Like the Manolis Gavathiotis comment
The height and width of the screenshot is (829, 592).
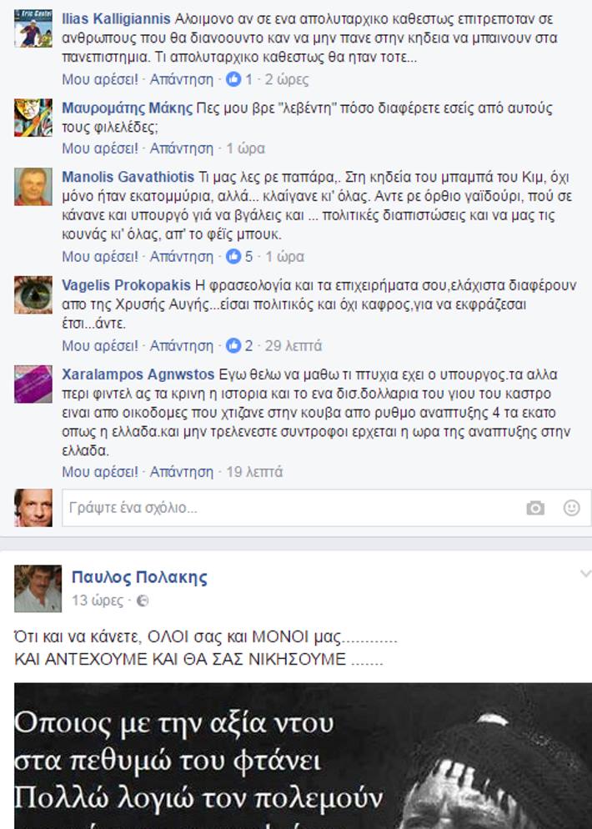[99, 256]
